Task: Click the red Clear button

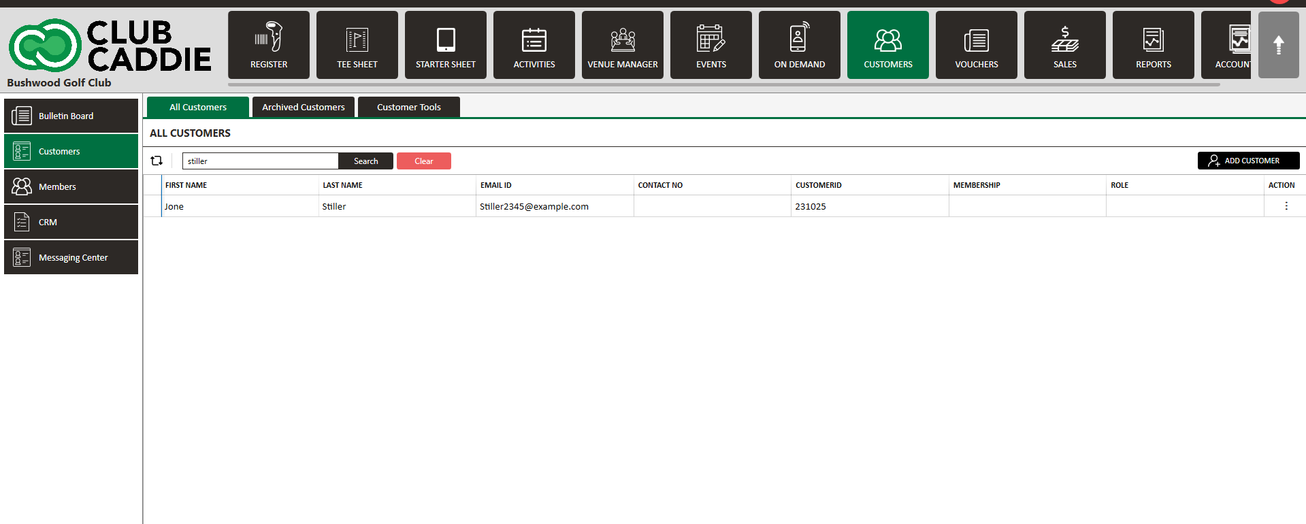Action: point(423,161)
